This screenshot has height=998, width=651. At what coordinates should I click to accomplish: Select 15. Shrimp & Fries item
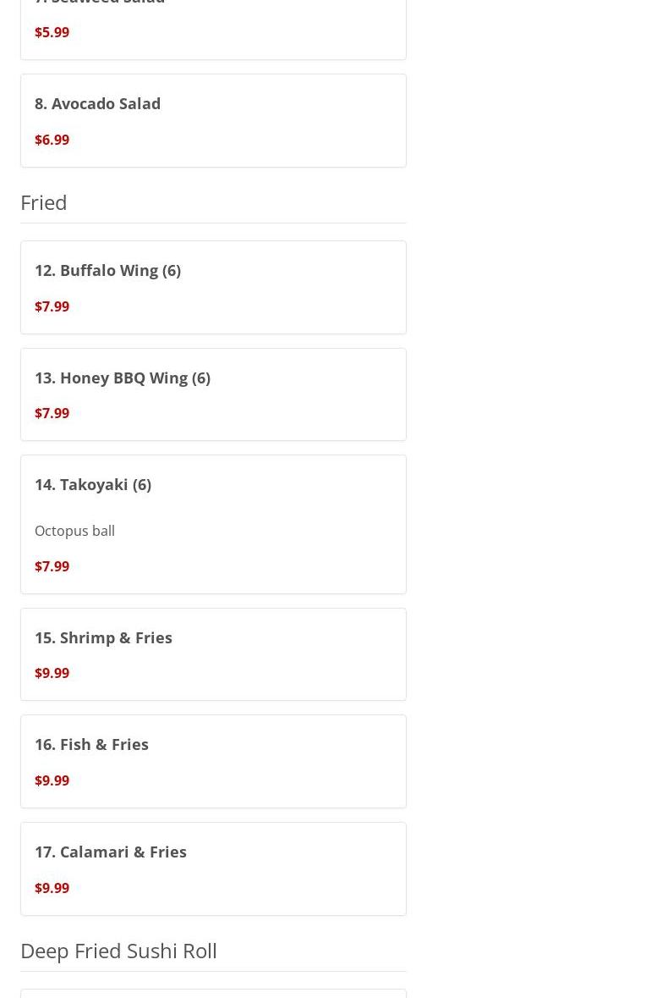pos(103,638)
